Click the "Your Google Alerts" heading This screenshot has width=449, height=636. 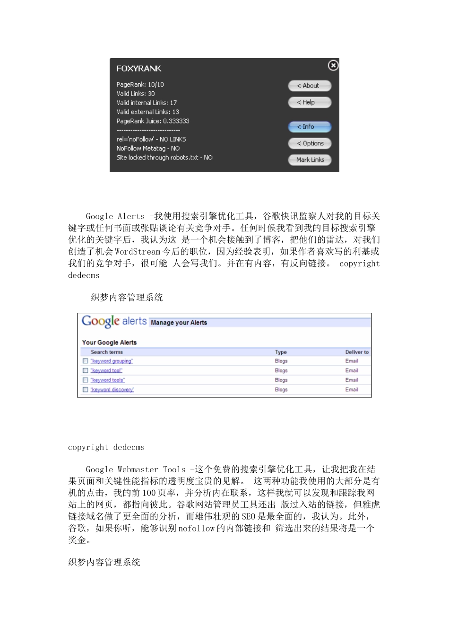[109, 342]
